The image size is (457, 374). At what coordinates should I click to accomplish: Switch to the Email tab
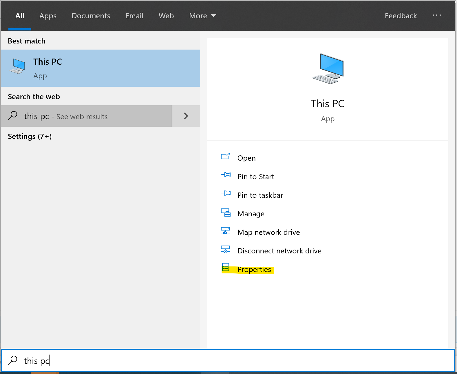click(x=134, y=16)
